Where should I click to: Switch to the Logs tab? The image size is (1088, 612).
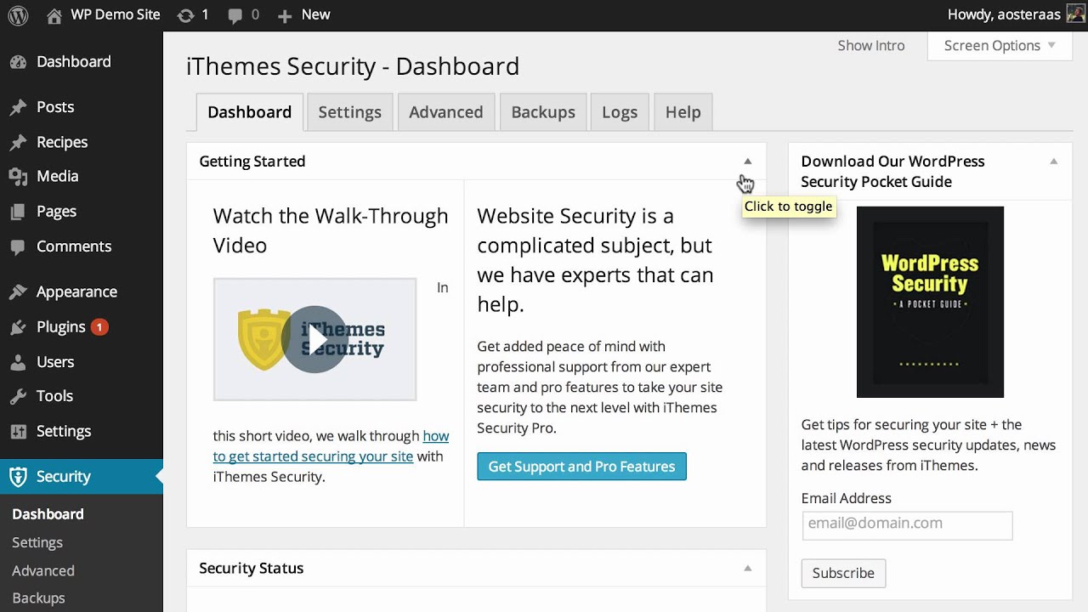[x=620, y=112]
